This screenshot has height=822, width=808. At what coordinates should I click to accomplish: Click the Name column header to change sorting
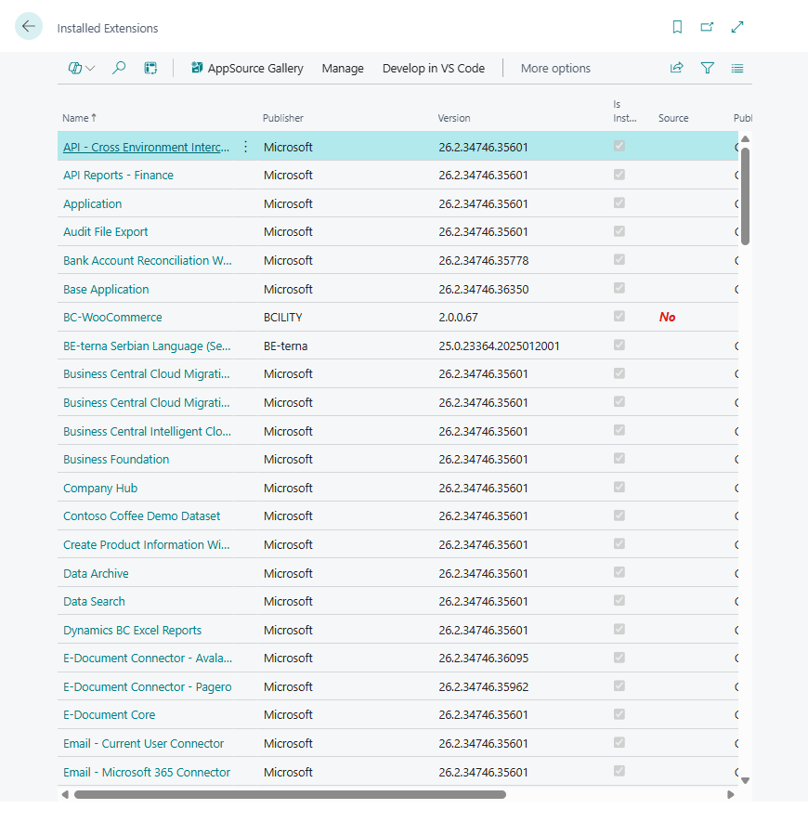[74, 118]
